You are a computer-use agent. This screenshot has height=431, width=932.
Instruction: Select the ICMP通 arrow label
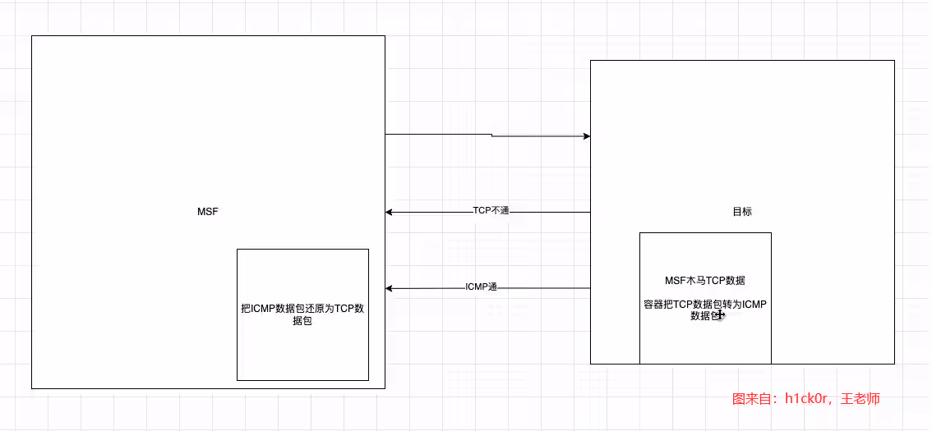[x=482, y=287]
